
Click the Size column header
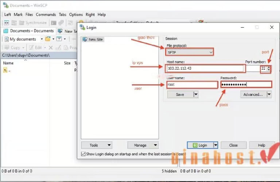67,63
